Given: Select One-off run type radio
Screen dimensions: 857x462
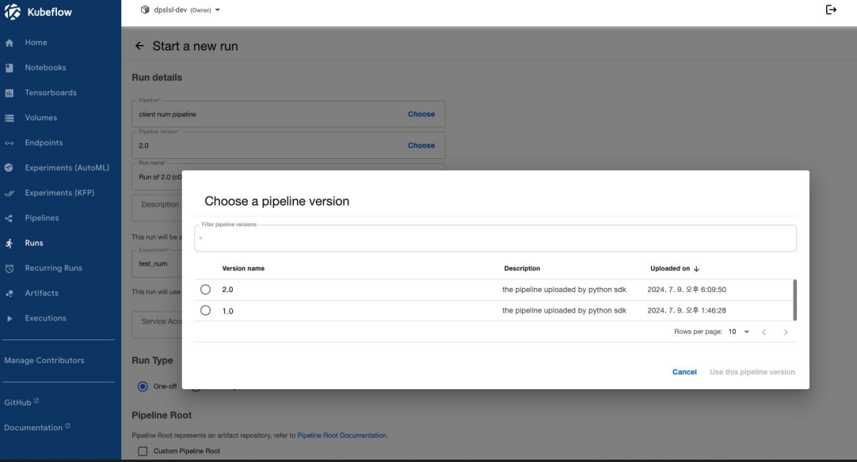Looking at the screenshot, I should (x=143, y=386).
